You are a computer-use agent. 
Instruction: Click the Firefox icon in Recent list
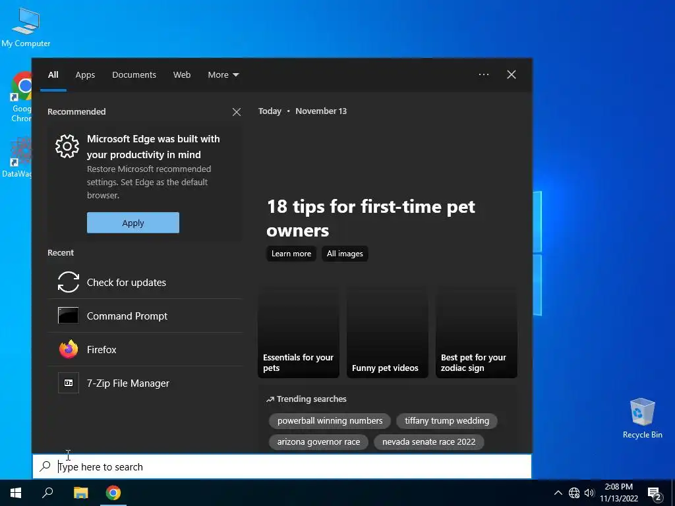[x=69, y=349]
